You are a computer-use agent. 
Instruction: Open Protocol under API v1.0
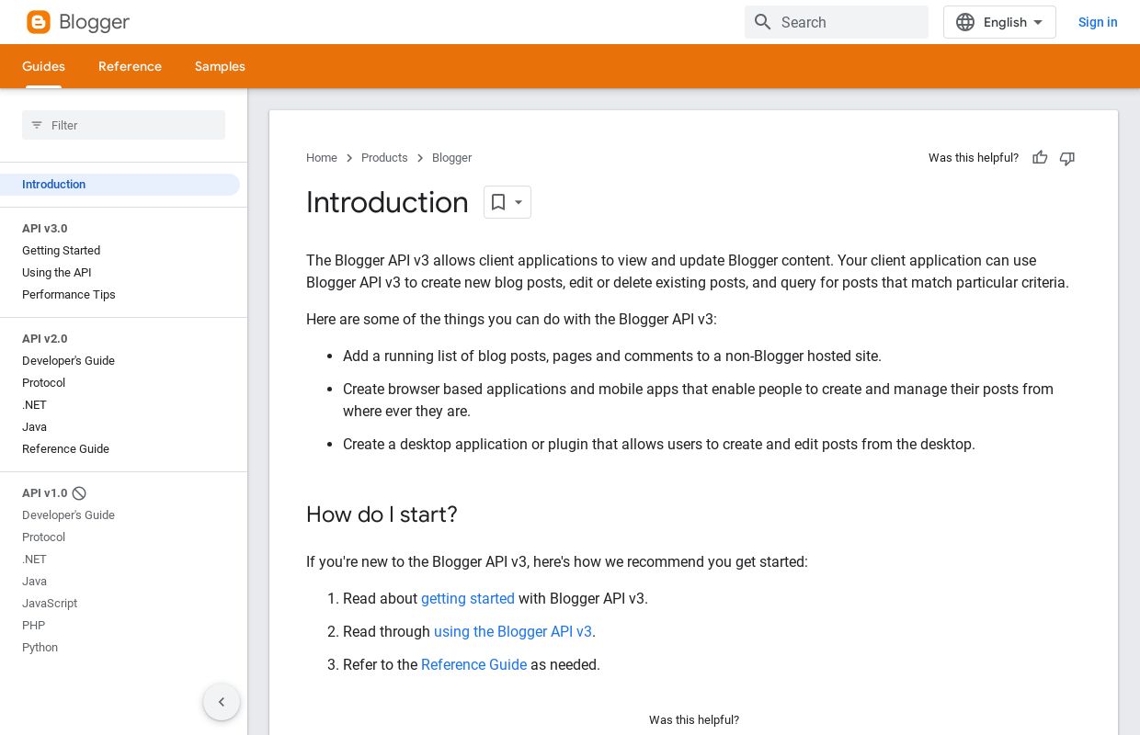click(43, 537)
